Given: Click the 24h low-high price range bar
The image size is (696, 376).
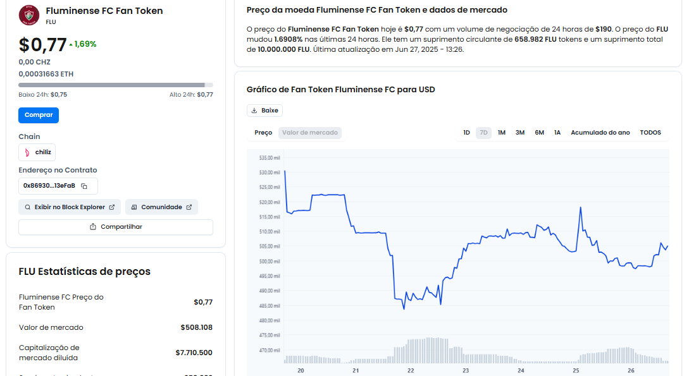Looking at the screenshot, I should (x=116, y=85).
